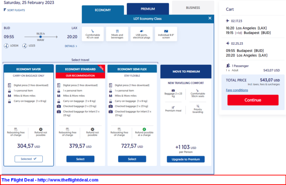Click the red Continue button
This screenshot has height=185, width=286.
253,100
